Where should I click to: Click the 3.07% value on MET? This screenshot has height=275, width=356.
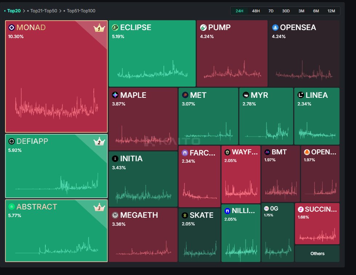[x=188, y=104]
